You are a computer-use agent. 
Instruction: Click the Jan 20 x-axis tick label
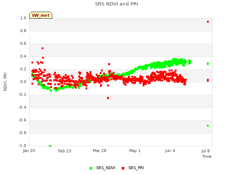click(x=29, y=151)
